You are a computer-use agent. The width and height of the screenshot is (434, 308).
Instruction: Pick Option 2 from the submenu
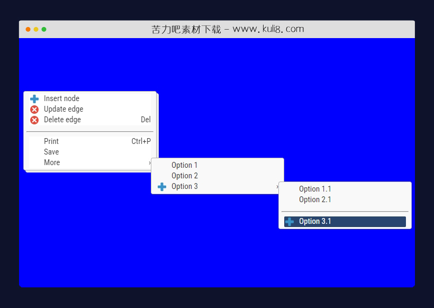point(185,176)
